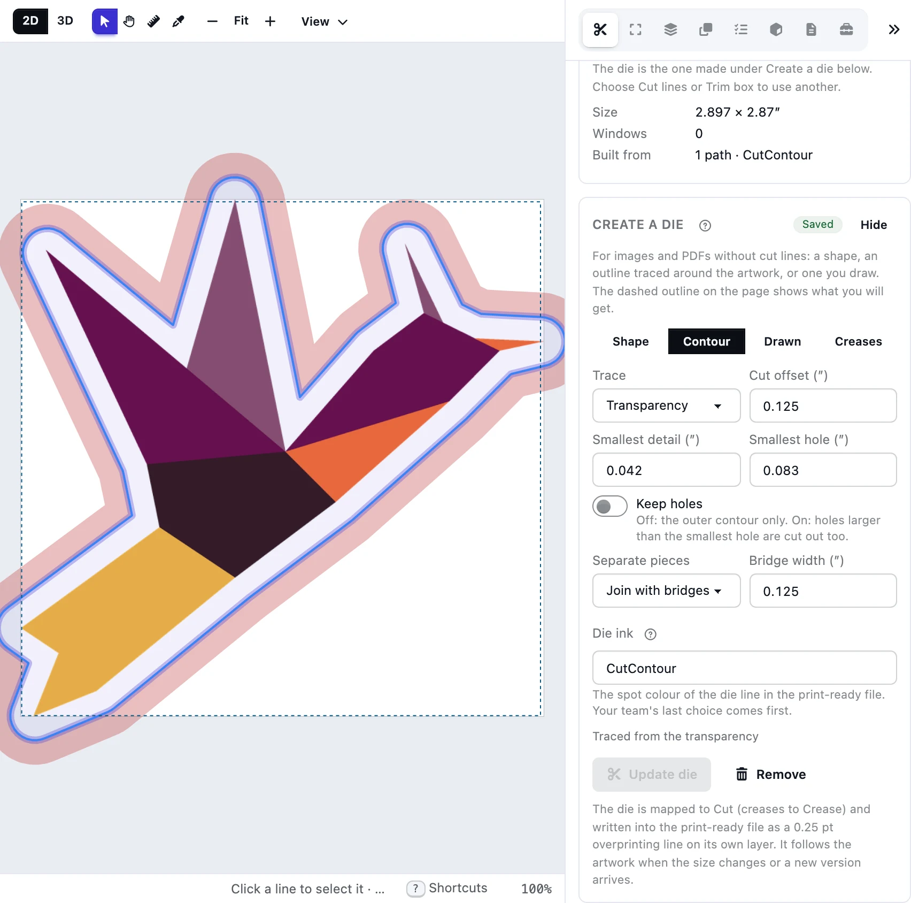Click the Update die button
Image resolution: width=911 pixels, height=903 pixels.
[652, 775]
